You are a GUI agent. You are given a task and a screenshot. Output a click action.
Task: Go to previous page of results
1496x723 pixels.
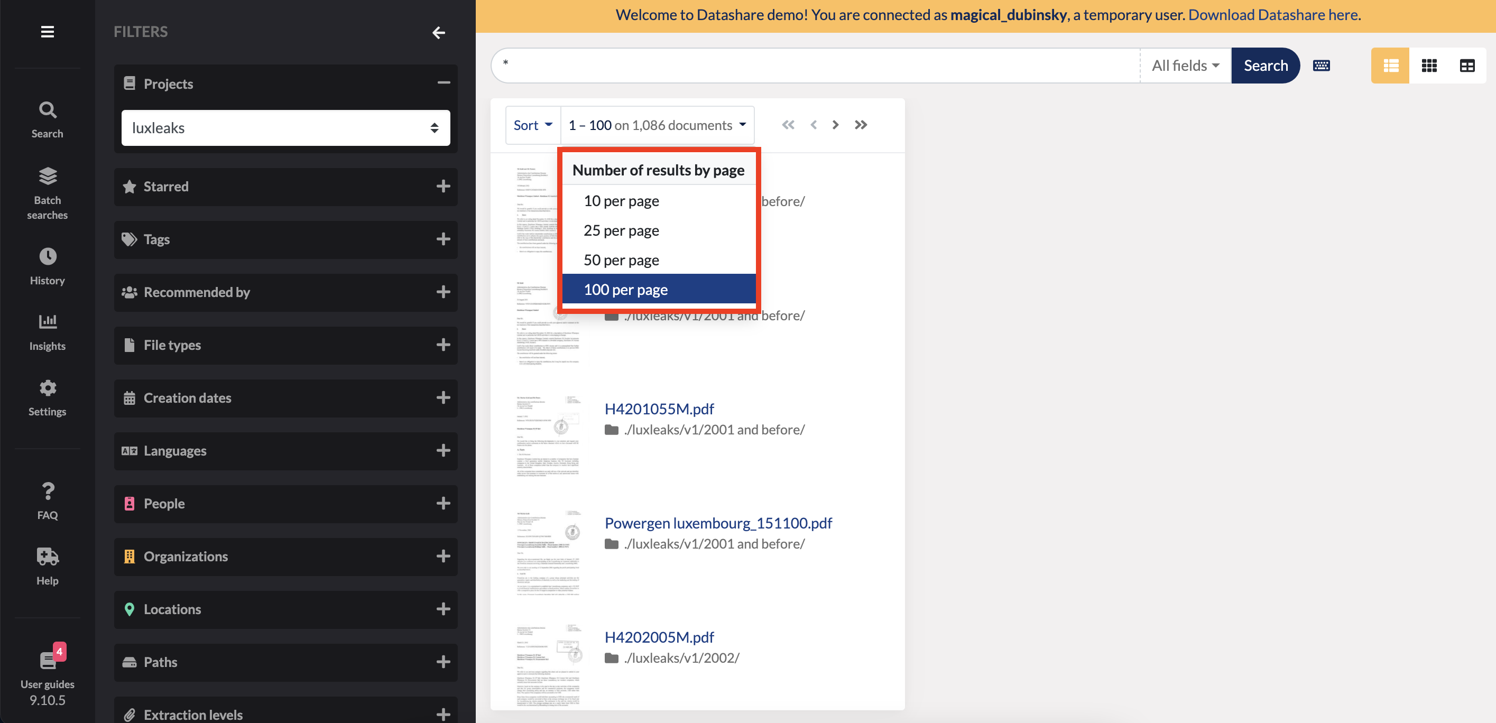click(814, 125)
